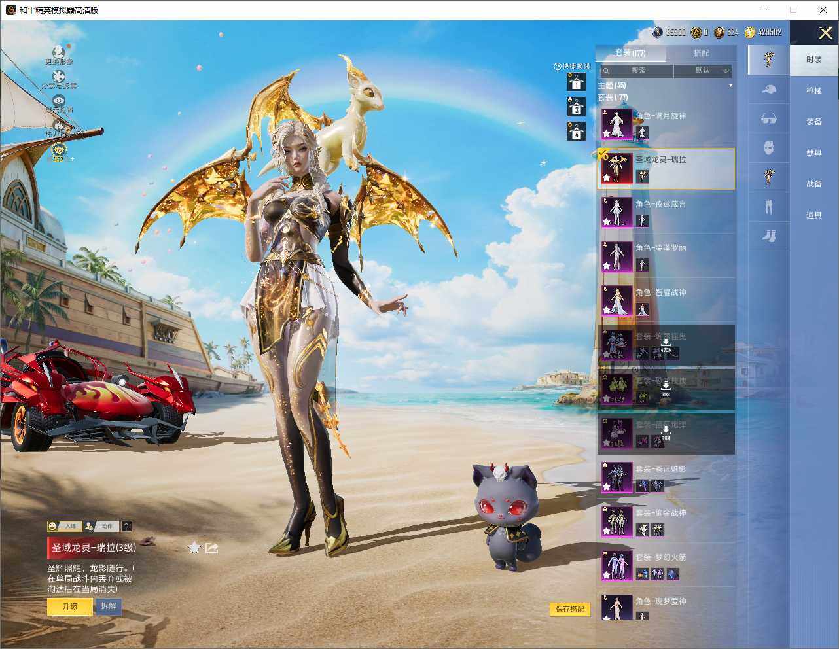The height and width of the screenshot is (649, 839).
Task: Click the blue 拆解 dismantle button
Action: click(x=109, y=606)
